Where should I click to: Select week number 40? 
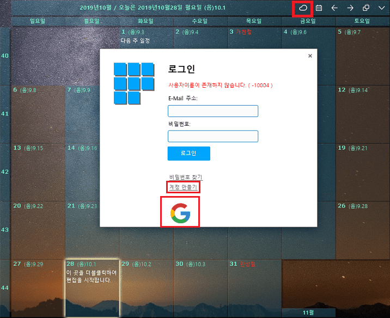5,56
